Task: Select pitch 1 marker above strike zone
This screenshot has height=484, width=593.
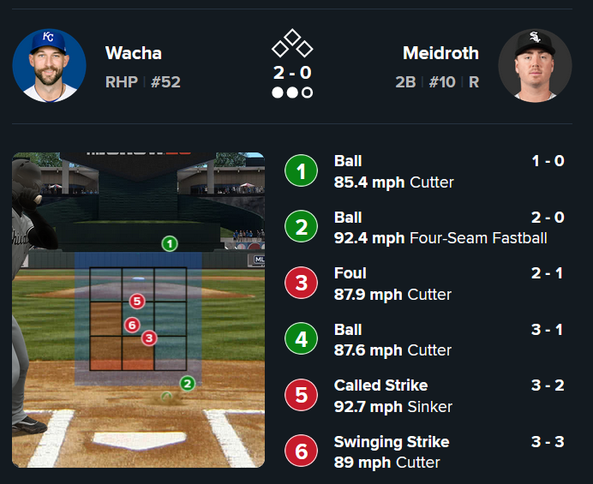Action: click(170, 244)
